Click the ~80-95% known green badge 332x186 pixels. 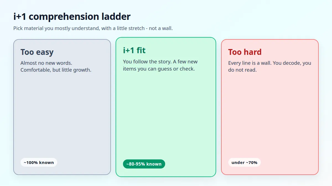pyautogui.click(x=144, y=164)
